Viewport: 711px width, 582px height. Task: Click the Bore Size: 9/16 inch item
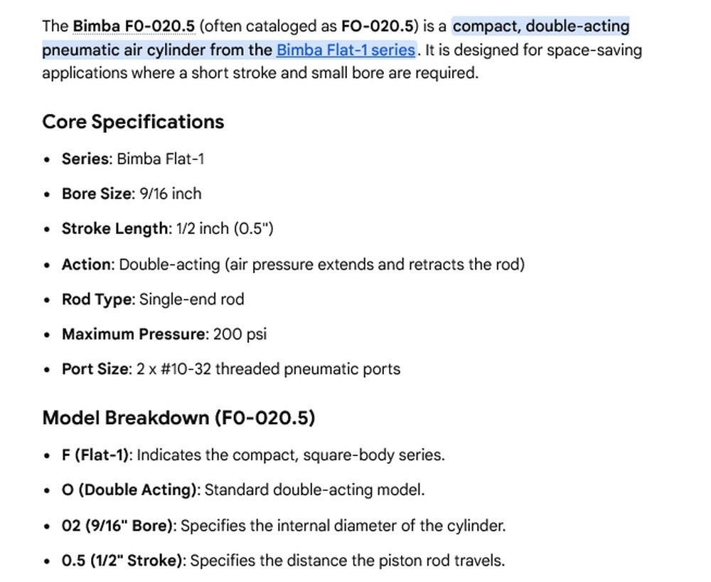132,194
